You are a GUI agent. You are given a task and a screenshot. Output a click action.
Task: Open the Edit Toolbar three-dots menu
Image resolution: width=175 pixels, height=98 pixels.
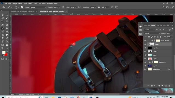(x=7, y=48)
